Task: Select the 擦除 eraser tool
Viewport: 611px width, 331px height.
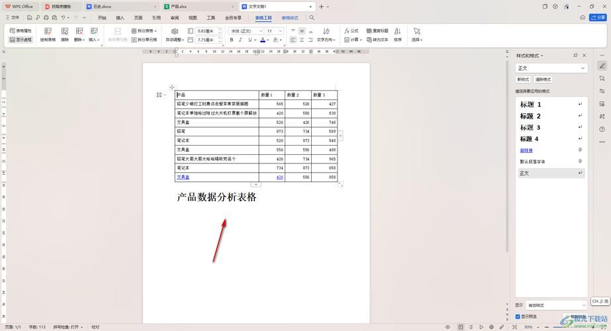Action: point(65,34)
